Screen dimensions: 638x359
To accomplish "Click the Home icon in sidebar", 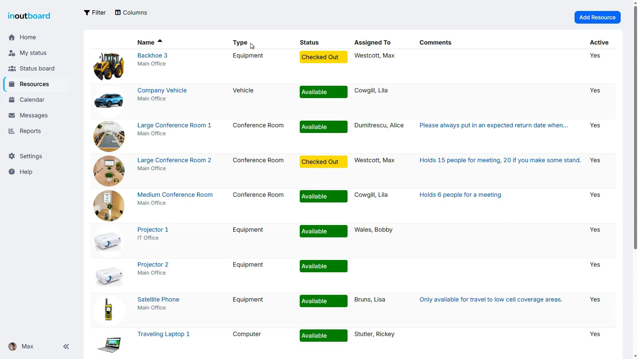I will point(12,37).
